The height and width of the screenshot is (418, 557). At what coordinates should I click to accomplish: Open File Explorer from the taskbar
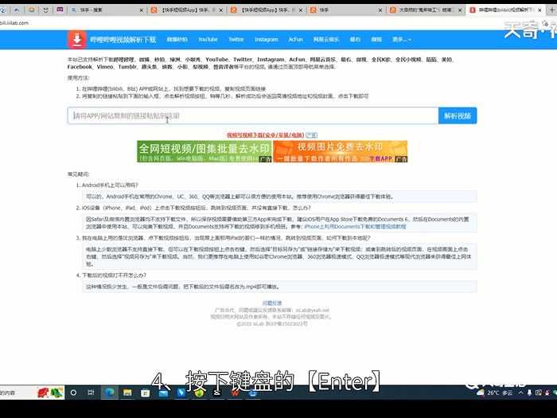pos(127,393)
